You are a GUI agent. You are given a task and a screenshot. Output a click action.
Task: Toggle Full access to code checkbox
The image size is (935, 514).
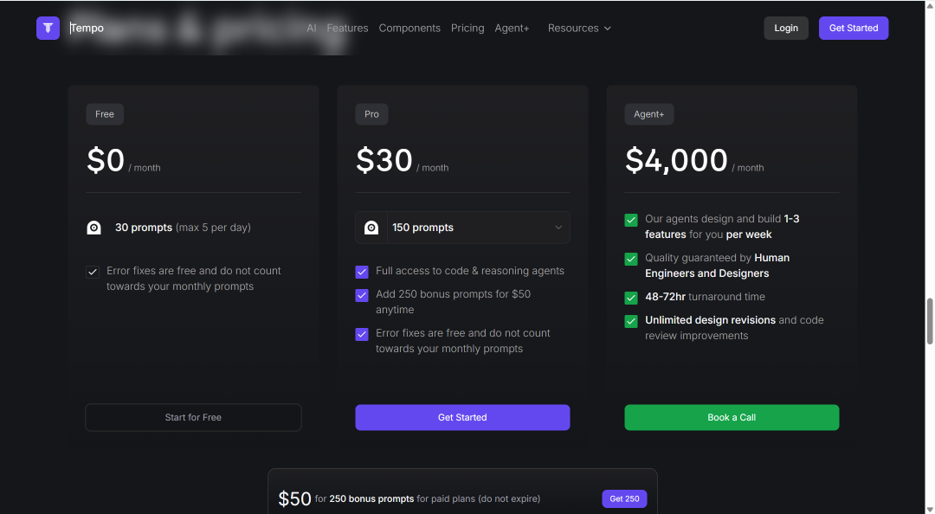point(362,272)
